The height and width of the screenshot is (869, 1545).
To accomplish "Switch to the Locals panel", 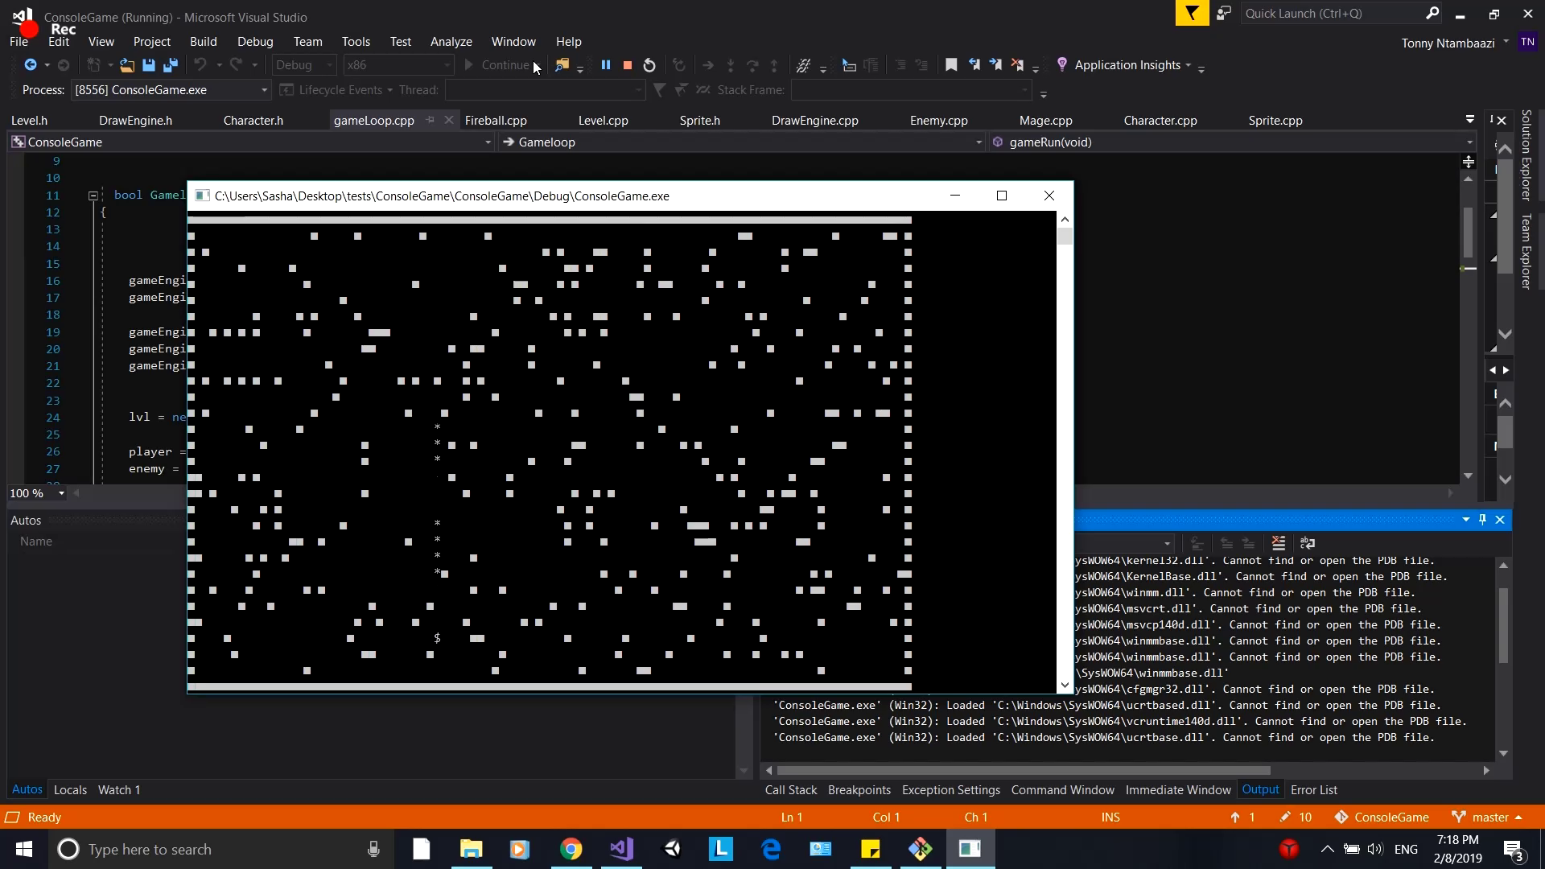I will (x=70, y=789).
